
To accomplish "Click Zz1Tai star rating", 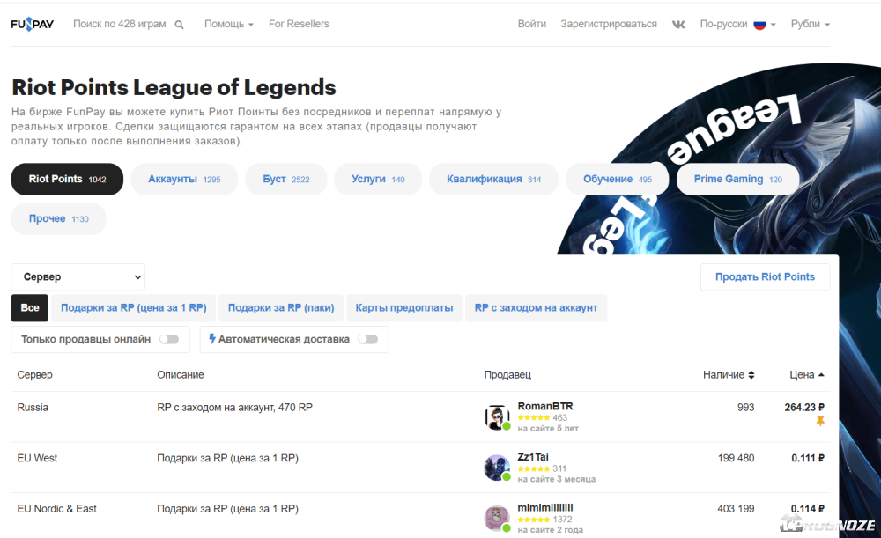I will pos(534,469).
